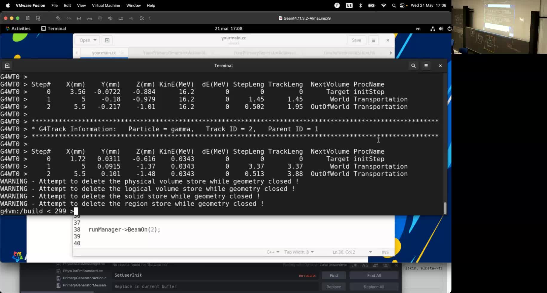Click the video camera icon in VMware toolbar
This screenshot has height=293, width=547.
pos(121,18)
